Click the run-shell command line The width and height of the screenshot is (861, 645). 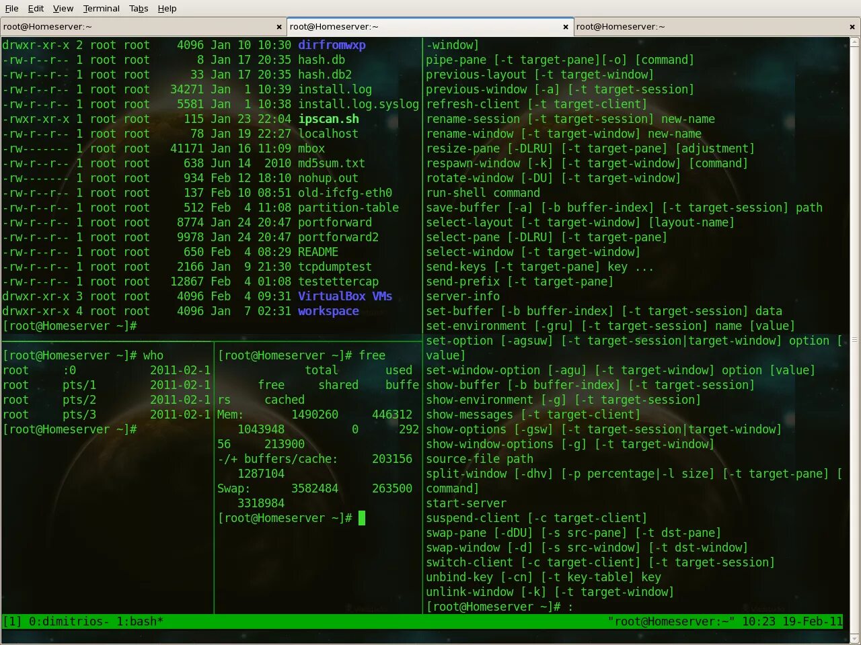pyautogui.click(x=483, y=193)
